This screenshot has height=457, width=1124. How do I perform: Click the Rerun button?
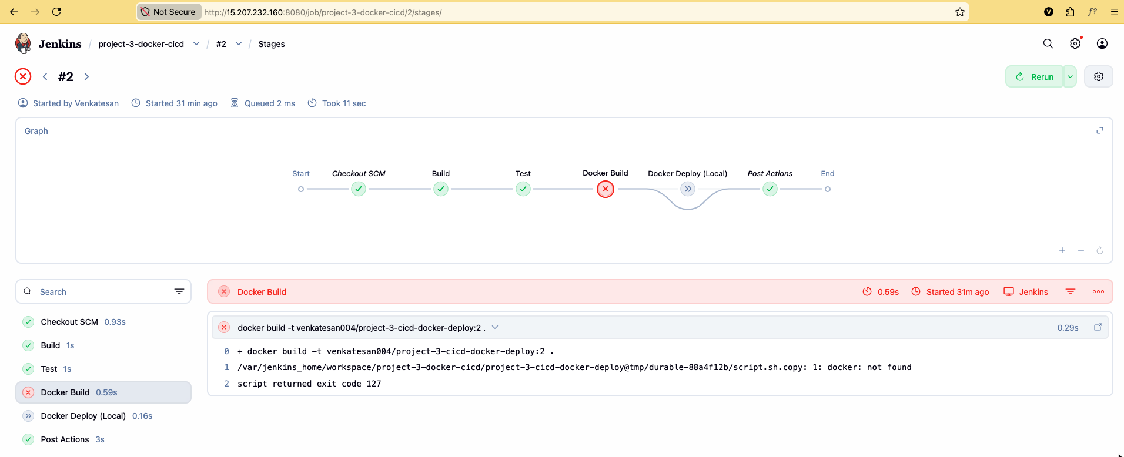pos(1034,76)
